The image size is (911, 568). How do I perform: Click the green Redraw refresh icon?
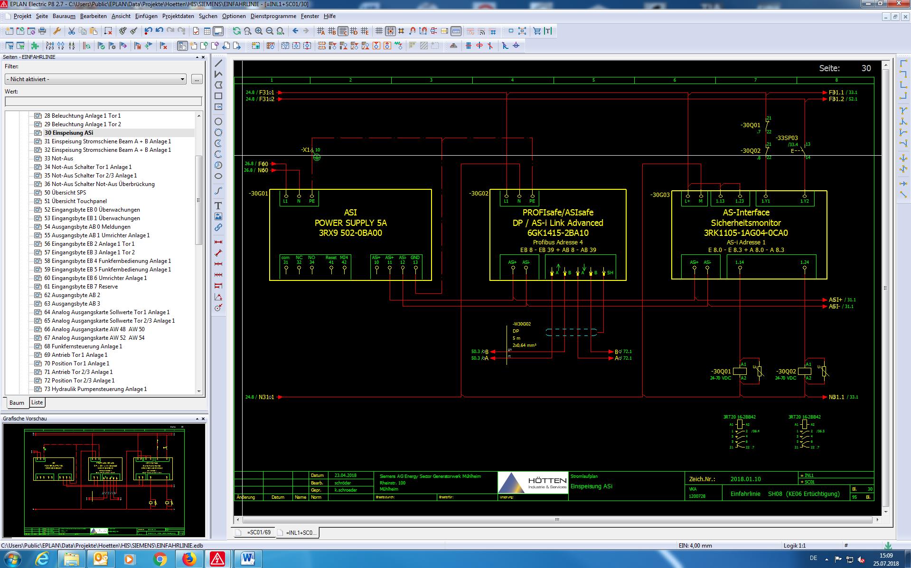(236, 31)
